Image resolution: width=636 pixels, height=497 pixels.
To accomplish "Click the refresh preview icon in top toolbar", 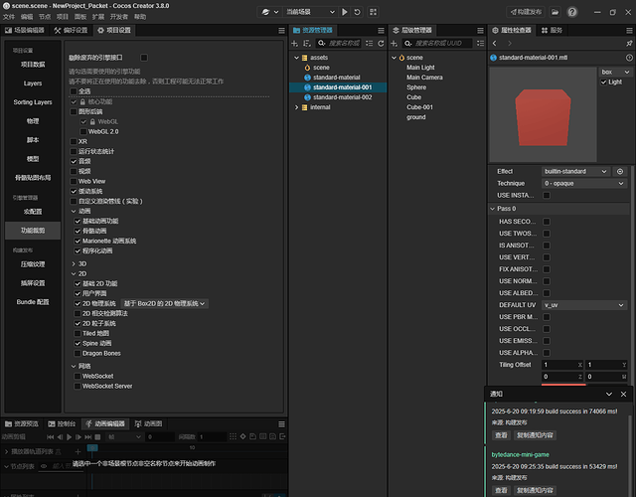I will click(x=357, y=12).
